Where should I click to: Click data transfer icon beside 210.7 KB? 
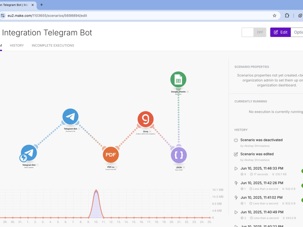273,174
